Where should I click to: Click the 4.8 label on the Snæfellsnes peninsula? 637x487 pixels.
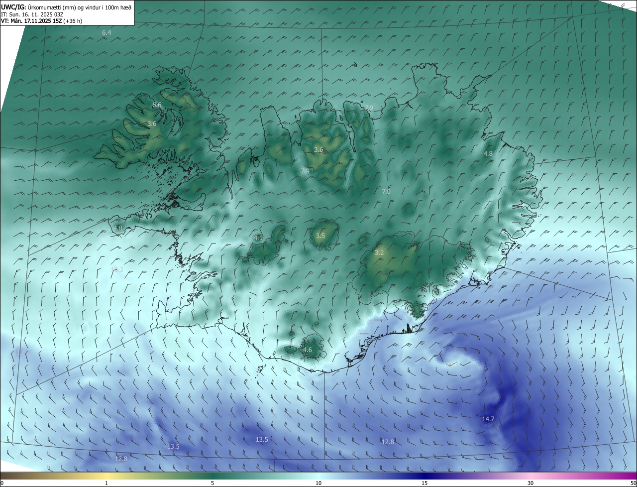click(x=118, y=229)
